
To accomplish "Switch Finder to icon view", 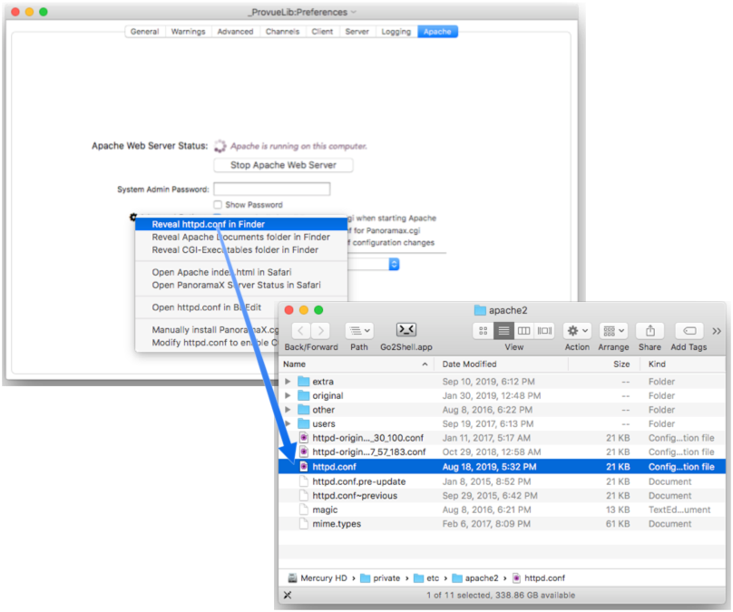I will coord(484,331).
